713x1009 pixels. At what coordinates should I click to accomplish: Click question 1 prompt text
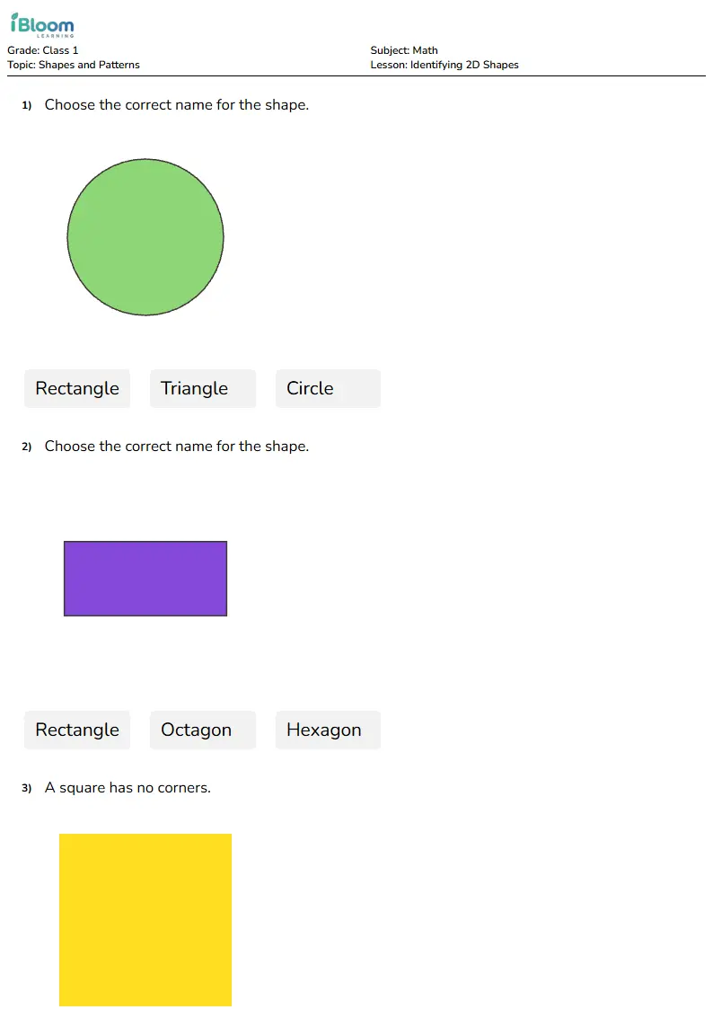(x=177, y=105)
